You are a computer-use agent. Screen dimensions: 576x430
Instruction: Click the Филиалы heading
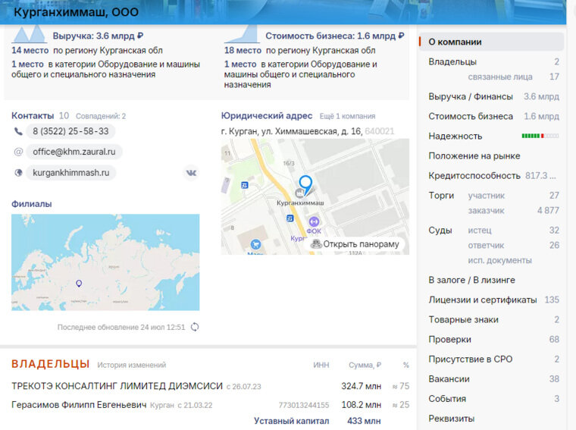(32, 204)
